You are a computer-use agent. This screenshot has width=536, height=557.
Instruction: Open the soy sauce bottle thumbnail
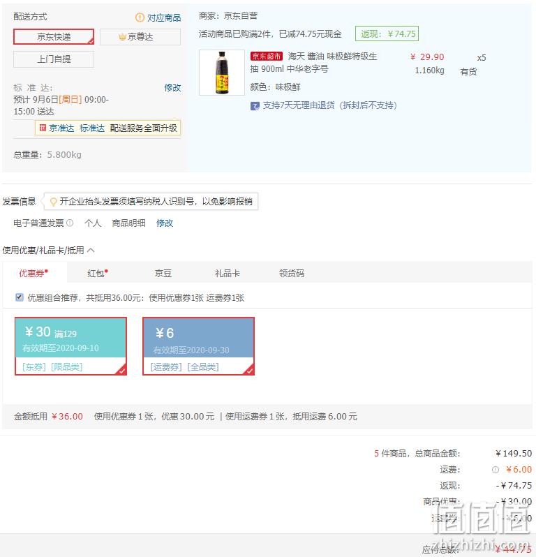pyautogui.click(x=222, y=73)
